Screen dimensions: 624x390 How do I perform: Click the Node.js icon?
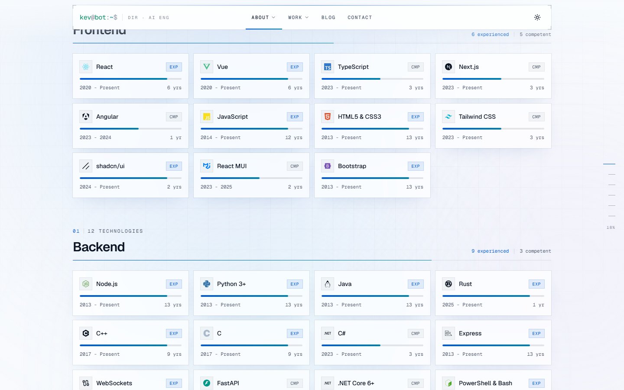click(86, 284)
